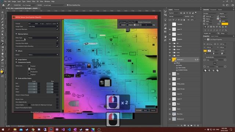Screen dimensions: 235x132
Task: Click the create new group folder icon
Action: click(191, 125)
